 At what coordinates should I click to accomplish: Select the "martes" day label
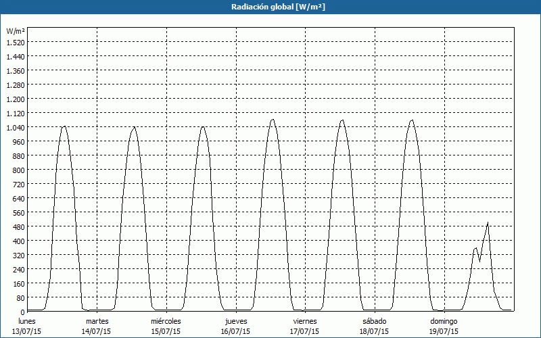(x=97, y=321)
